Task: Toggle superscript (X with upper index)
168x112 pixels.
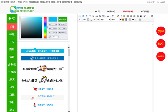Action: pyautogui.click(x=144, y=16)
